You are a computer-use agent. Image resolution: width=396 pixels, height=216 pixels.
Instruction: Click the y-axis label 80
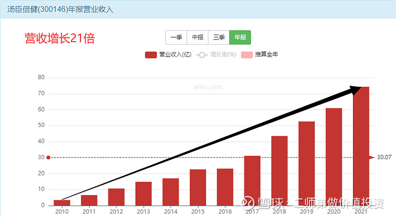[41, 77]
